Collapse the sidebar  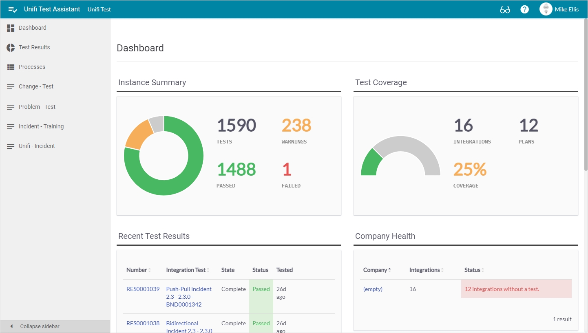40,326
